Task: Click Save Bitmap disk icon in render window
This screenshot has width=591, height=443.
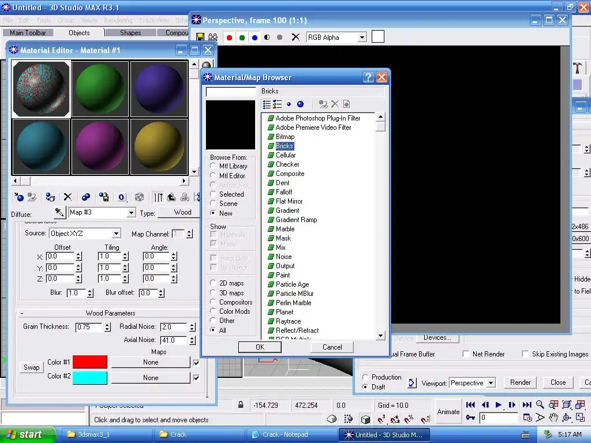Action: pyautogui.click(x=200, y=37)
